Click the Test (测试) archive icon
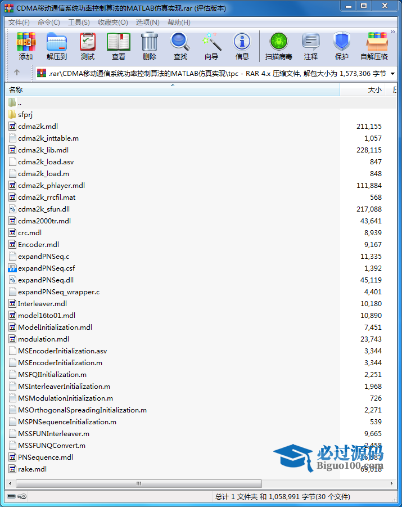402x507 pixels. 88,42
